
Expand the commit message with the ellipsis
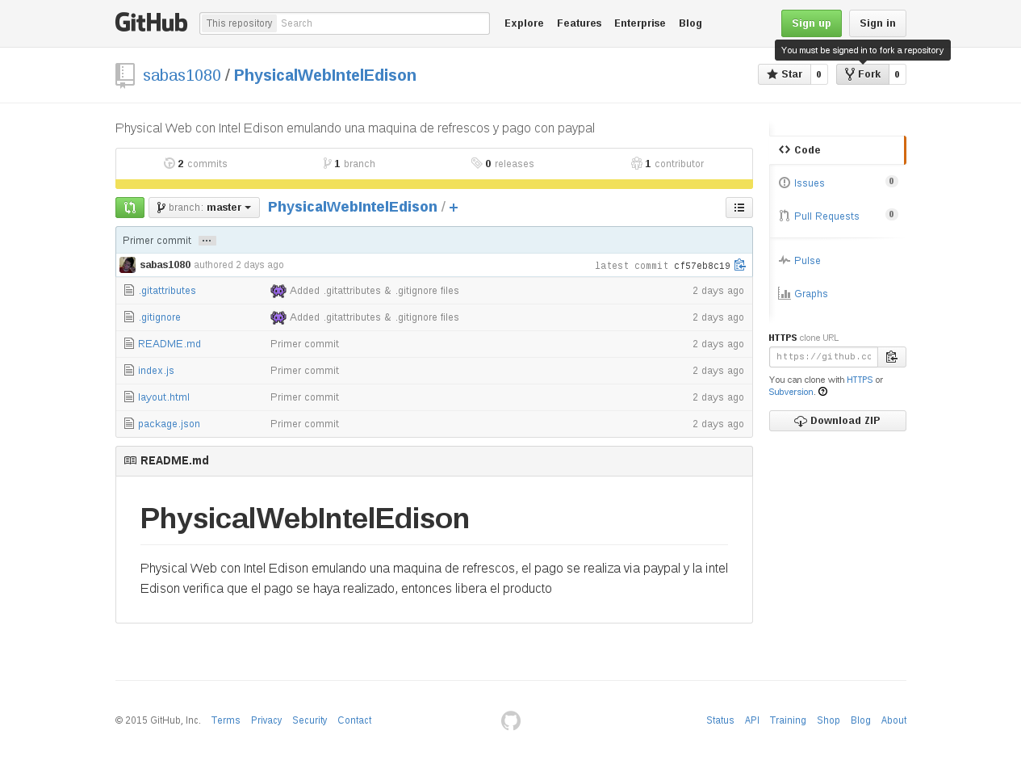207,240
